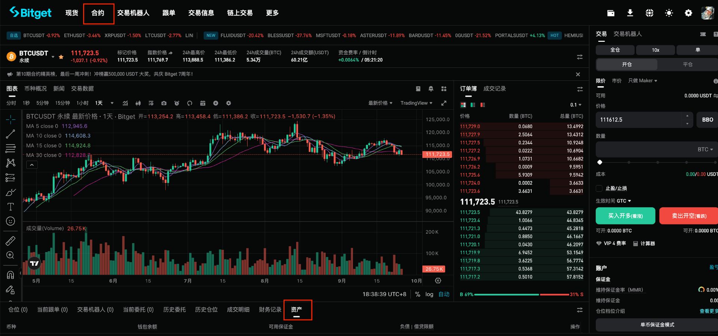
Task: Open the order book 0.1 precision dropdown
Action: [x=576, y=105]
